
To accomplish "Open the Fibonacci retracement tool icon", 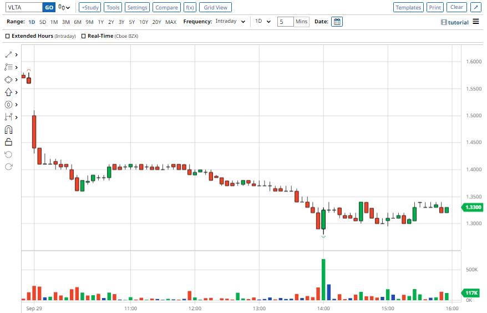I will 8,67.
